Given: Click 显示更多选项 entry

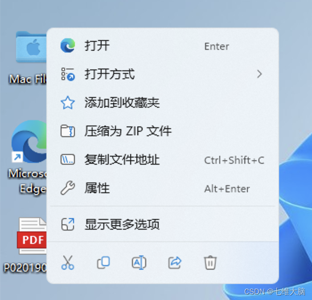Looking at the screenshot, I should [163, 224].
